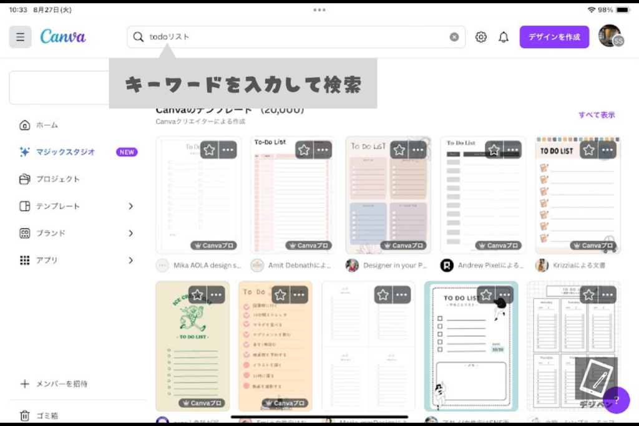
Task: Star the Designer in your P template
Action: [x=399, y=150]
